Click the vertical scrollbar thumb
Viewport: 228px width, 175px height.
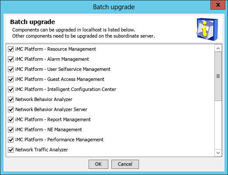point(218,76)
